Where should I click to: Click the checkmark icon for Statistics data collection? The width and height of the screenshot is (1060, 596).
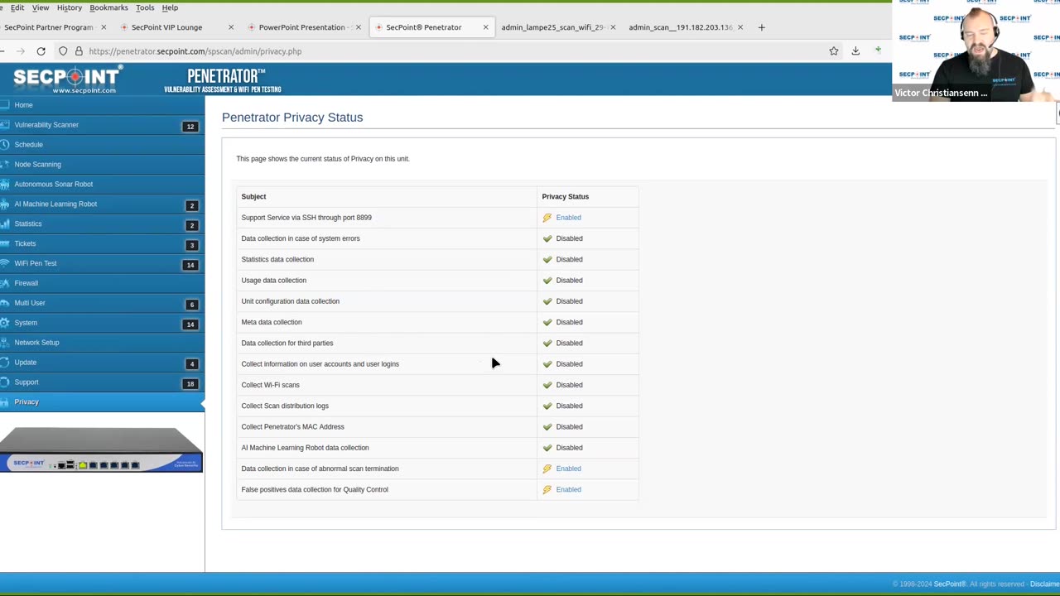point(547,259)
